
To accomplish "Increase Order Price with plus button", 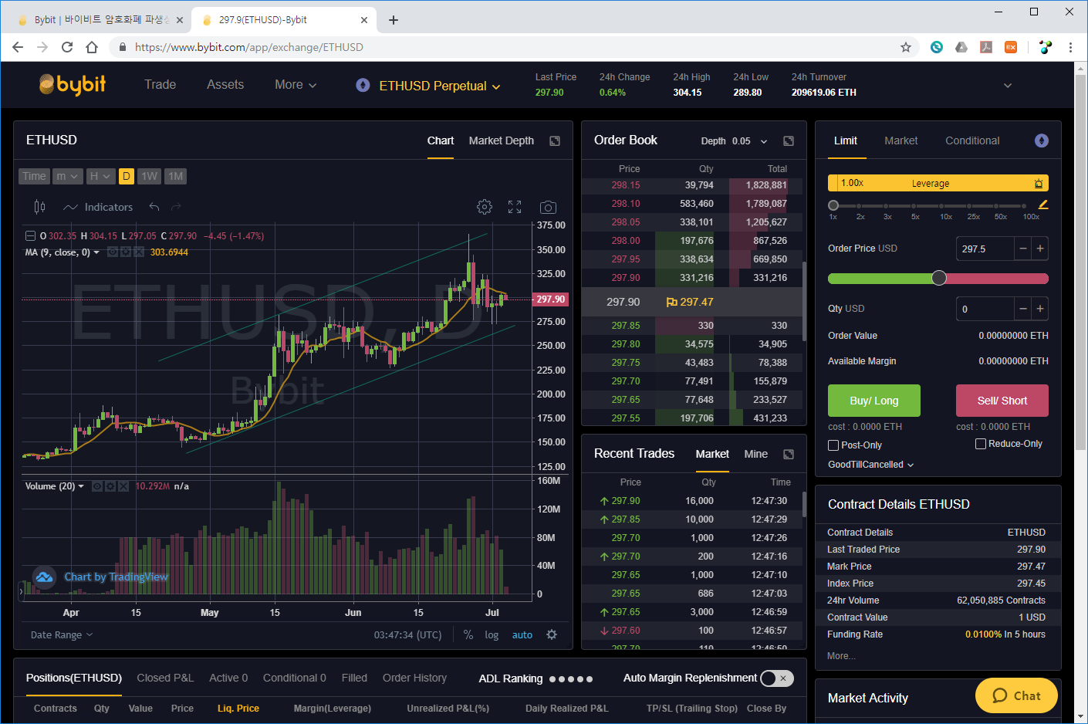I will [1040, 249].
